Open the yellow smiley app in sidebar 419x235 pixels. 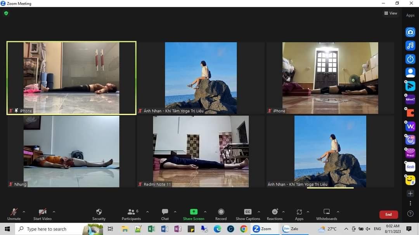coord(410,180)
